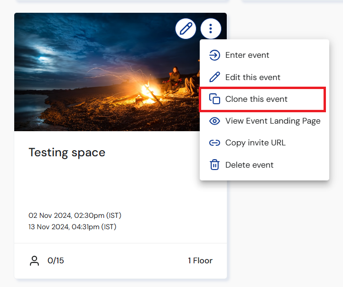Select the "Delete event" text

click(x=249, y=165)
